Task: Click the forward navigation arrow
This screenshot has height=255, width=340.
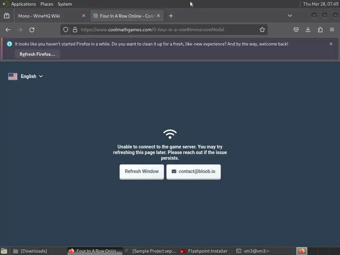Action: coord(20,30)
